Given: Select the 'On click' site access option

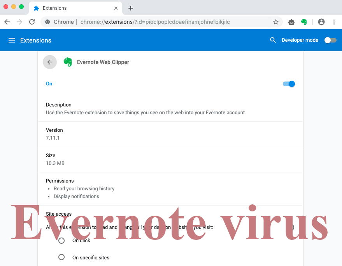Looking at the screenshot, I should click(61, 241).
